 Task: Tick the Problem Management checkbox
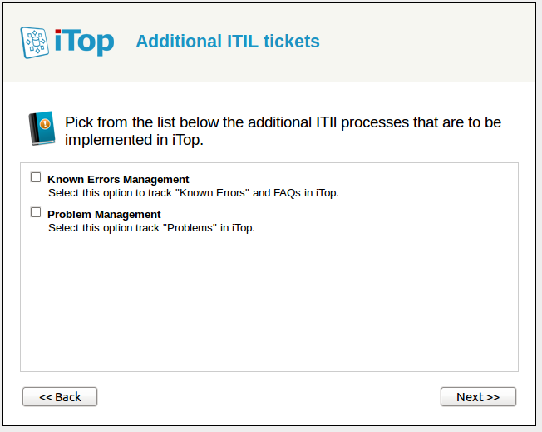point(36,212)
